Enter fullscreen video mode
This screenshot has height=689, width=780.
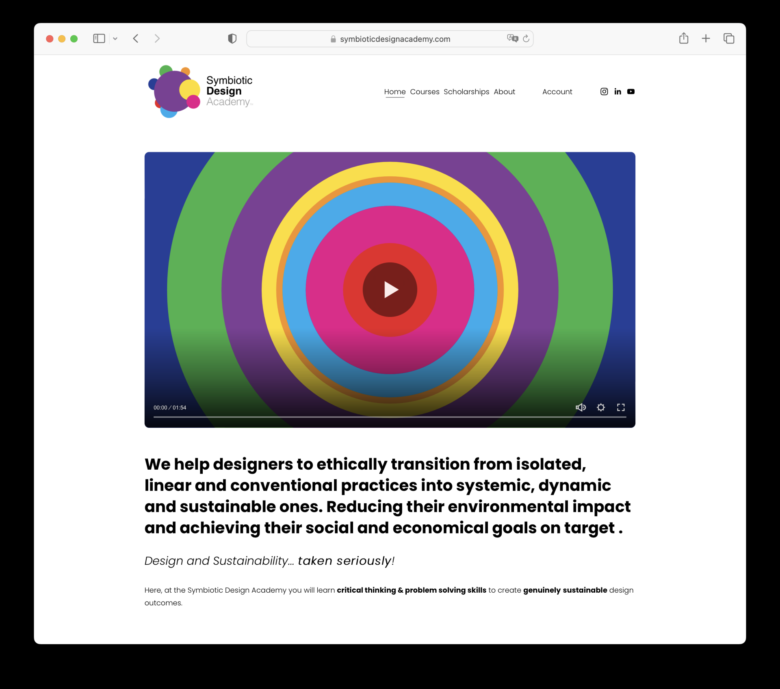pyautogui.click(x=621, y=407)
